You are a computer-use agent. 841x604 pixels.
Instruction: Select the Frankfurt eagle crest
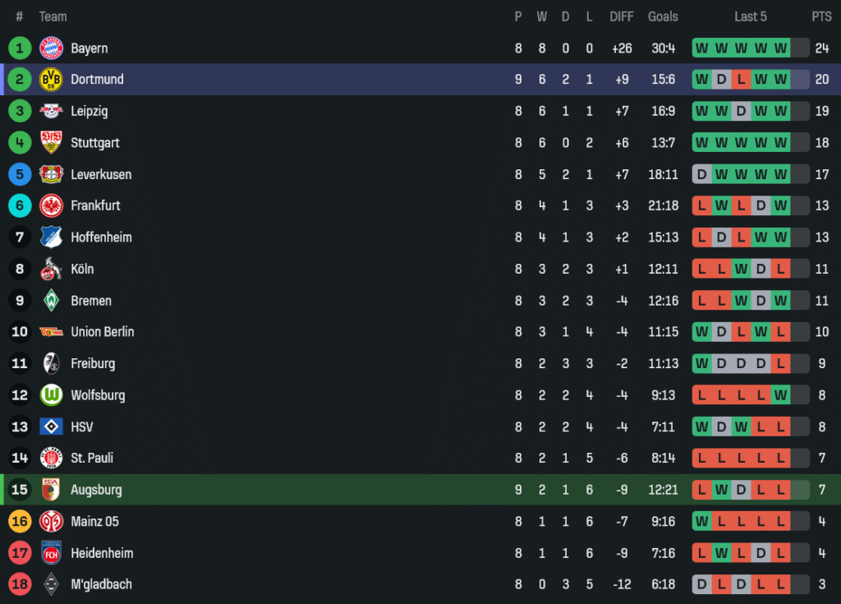(x=51, y=205)
